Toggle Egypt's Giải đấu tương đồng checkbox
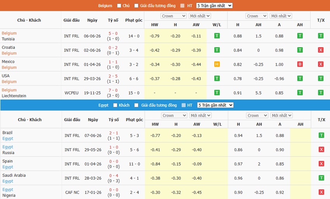This screenshot has width=330, height=199. (136, 105)
